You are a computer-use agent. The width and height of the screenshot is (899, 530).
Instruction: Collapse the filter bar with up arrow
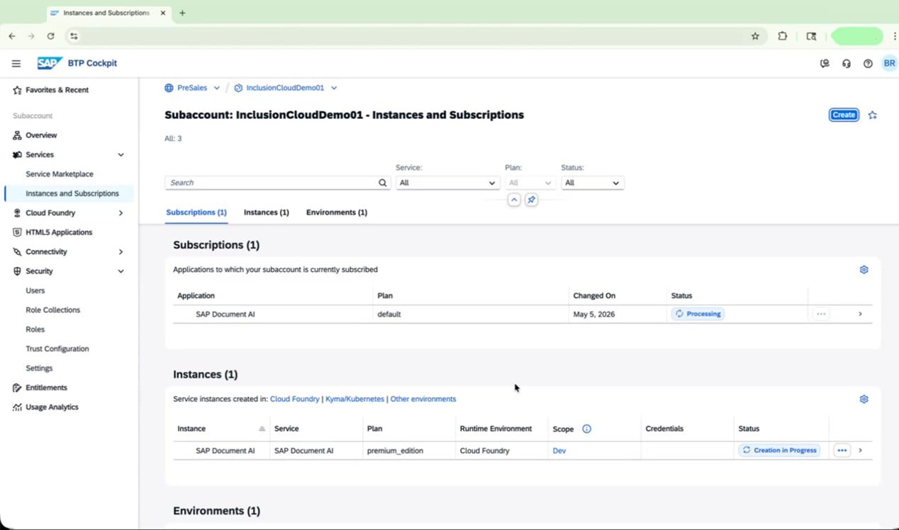(514, 200)
